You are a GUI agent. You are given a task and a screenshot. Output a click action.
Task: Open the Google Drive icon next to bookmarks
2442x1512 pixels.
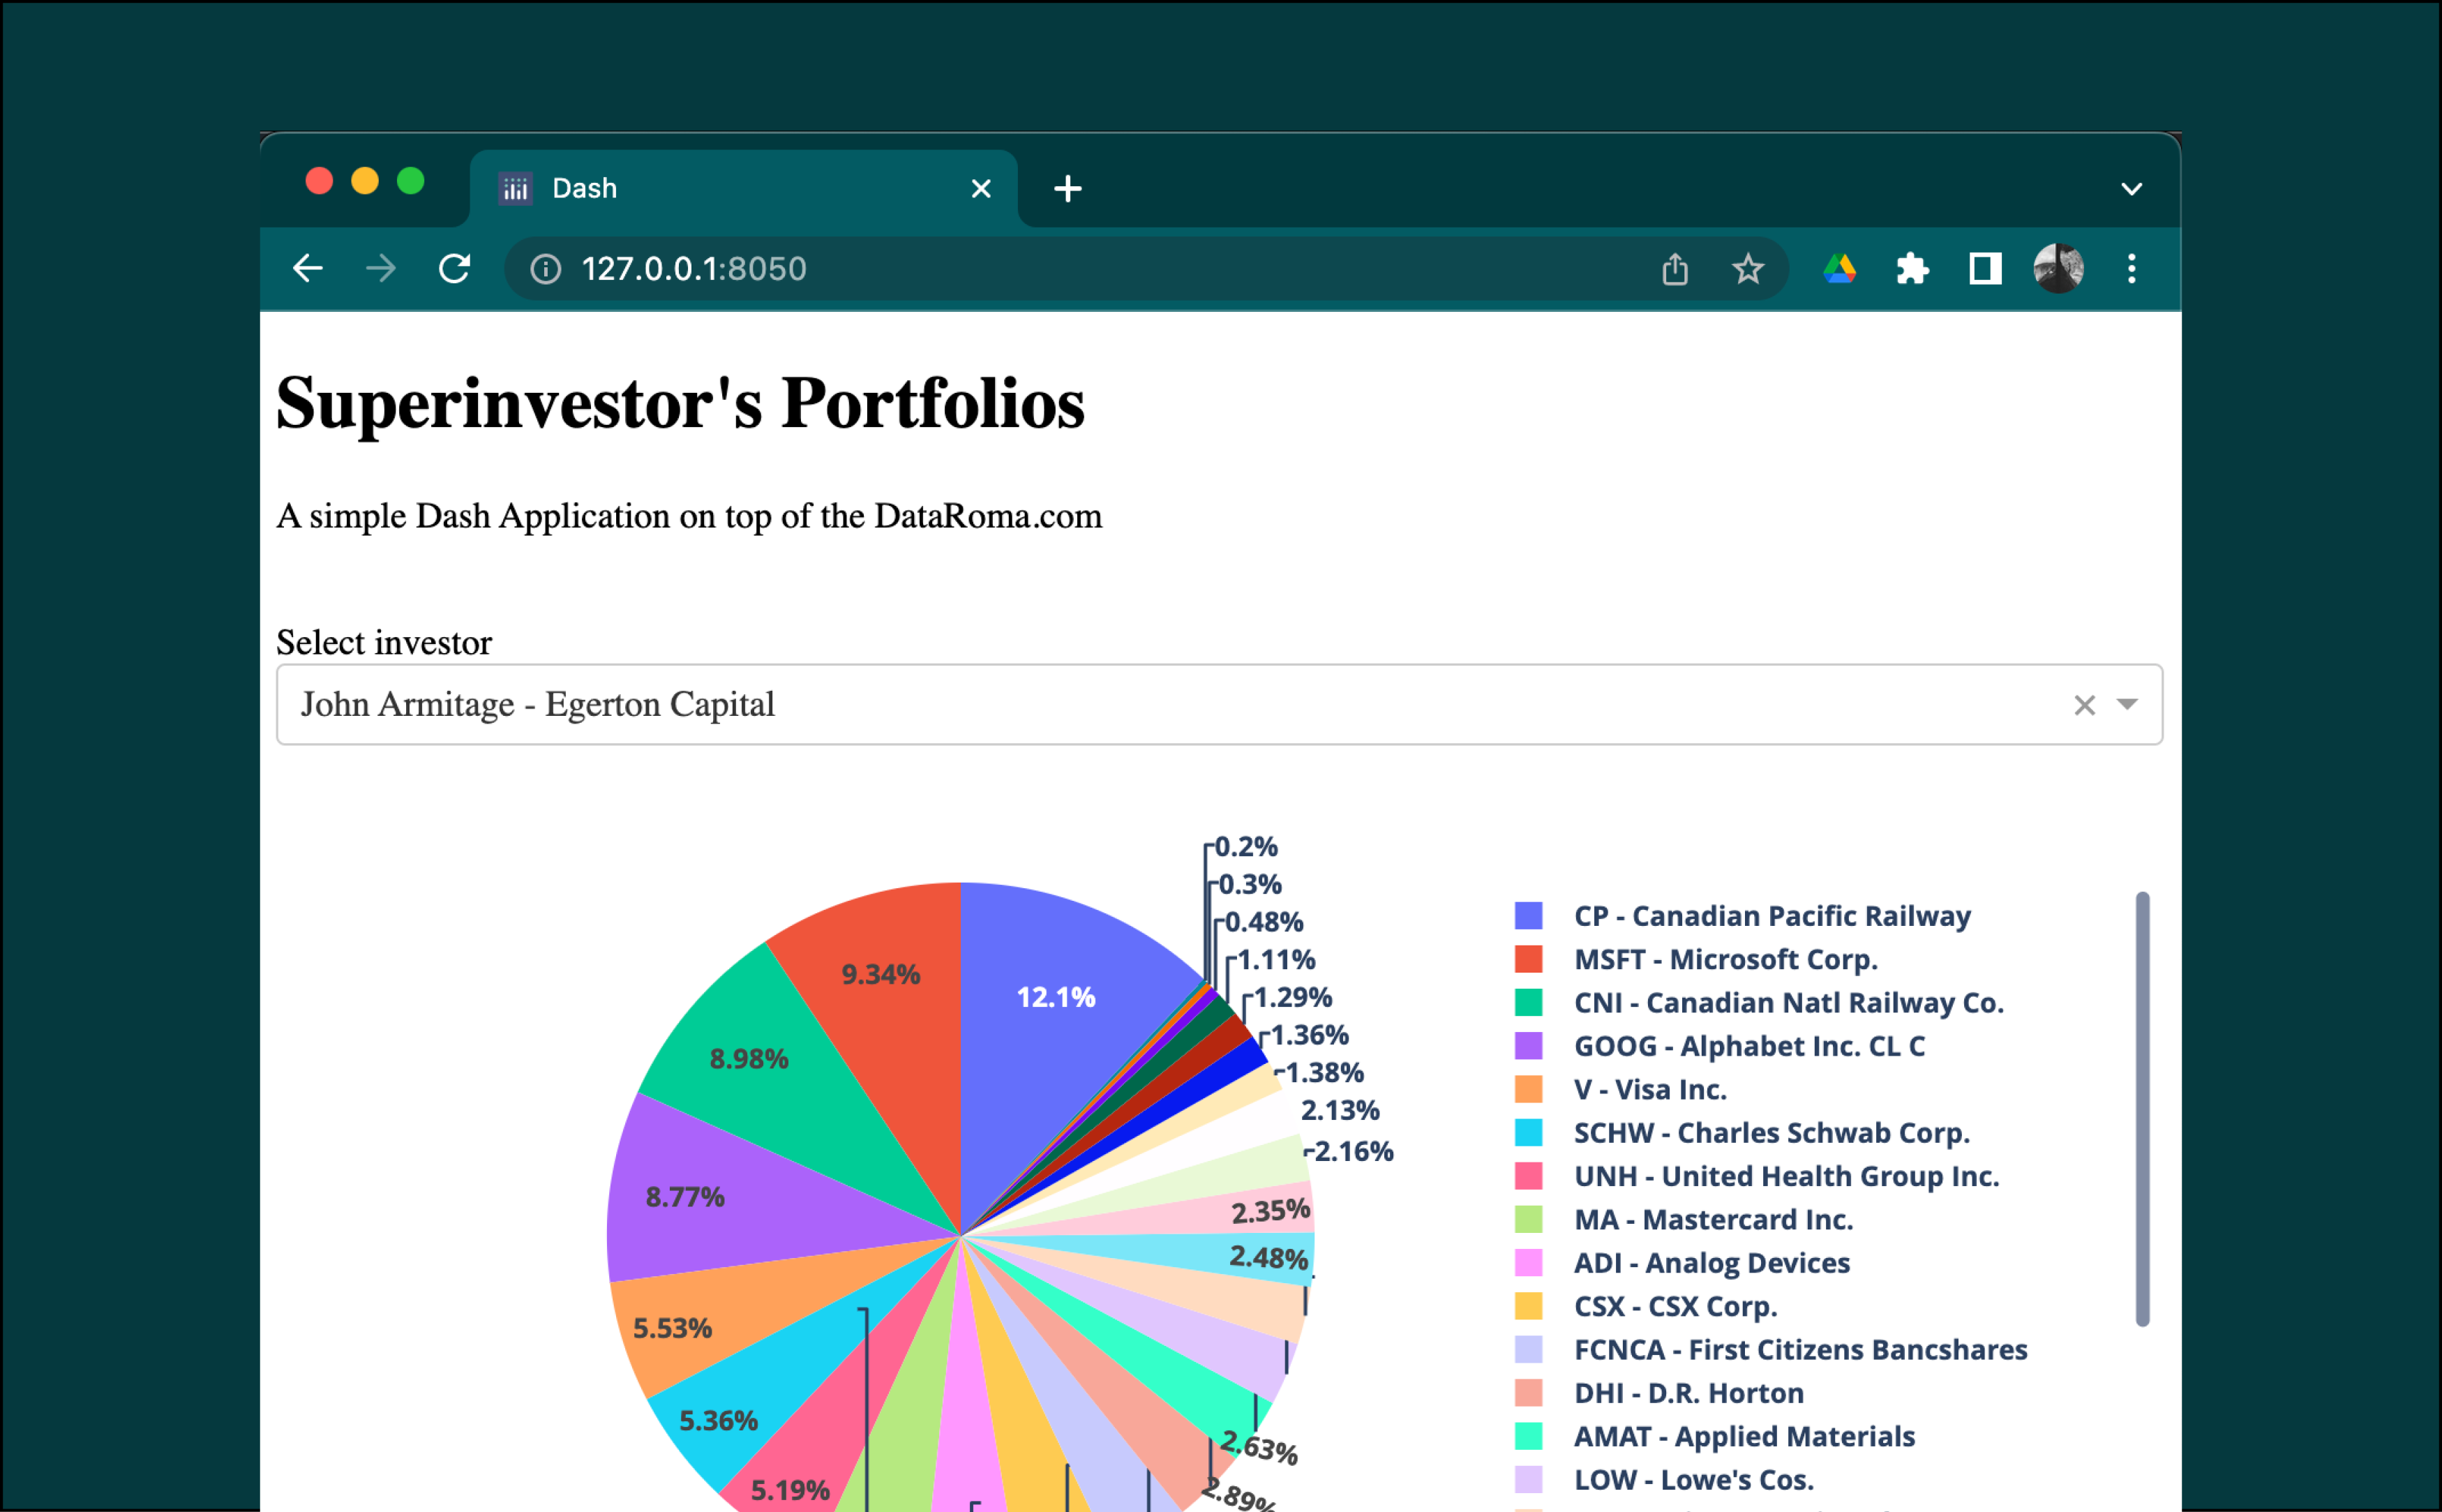pos(1840,268)
